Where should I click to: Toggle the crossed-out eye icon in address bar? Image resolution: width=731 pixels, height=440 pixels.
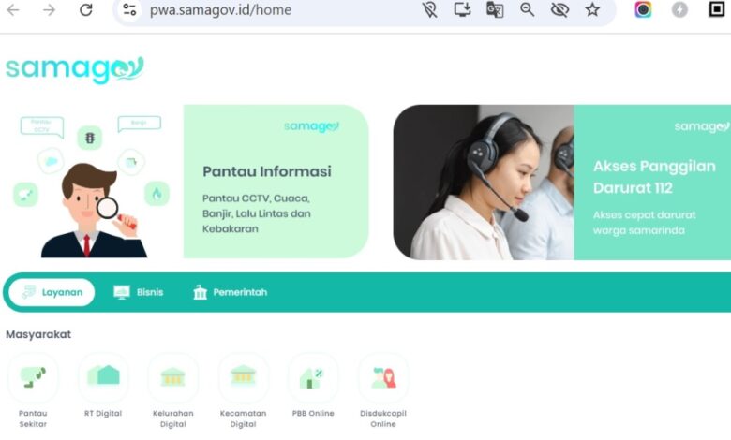[x=559, y=9]
